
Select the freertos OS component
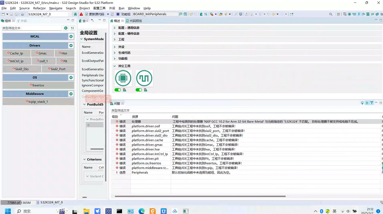pos(38,85)
